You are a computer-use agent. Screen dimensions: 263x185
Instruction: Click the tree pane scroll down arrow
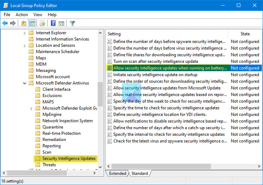click(x=100, y=167)
